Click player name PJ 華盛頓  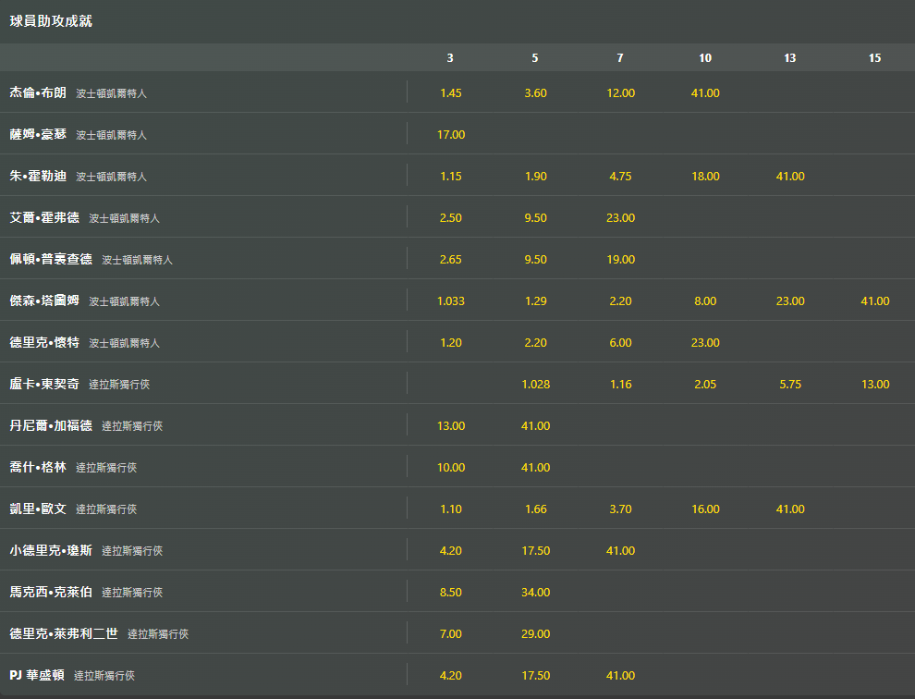pyautogui.click(x=37, y=675)
